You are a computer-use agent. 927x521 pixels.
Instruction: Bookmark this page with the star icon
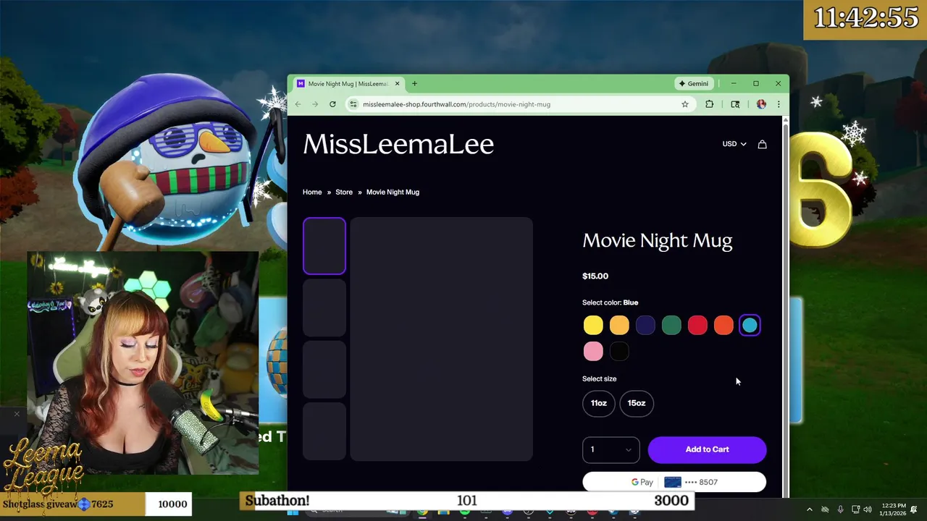[x=685, y=104]
